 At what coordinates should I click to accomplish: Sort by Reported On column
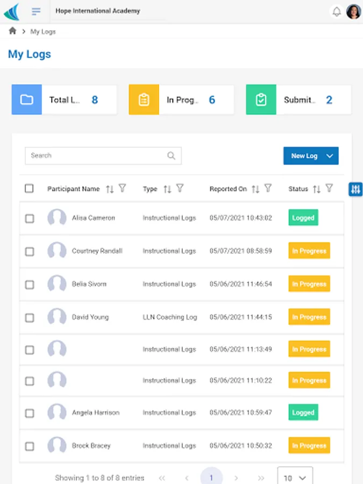255,189
